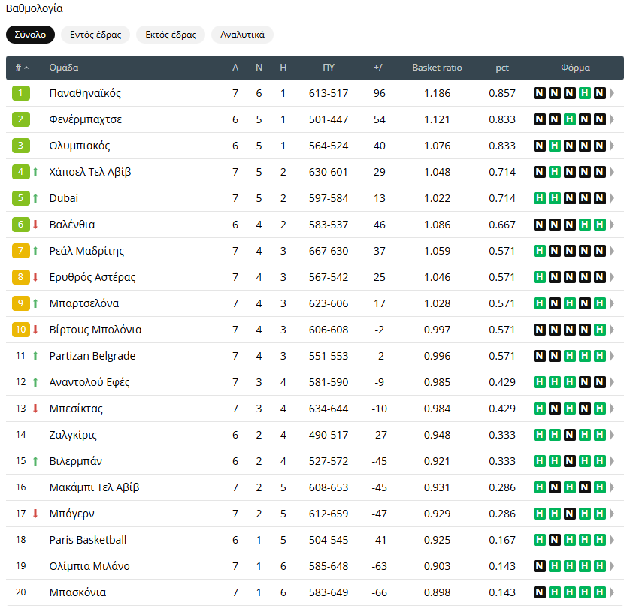The image size is (627, 609).
Task: Click the black N form badge for Βιλερμπάν
Action: coord(569,461)
